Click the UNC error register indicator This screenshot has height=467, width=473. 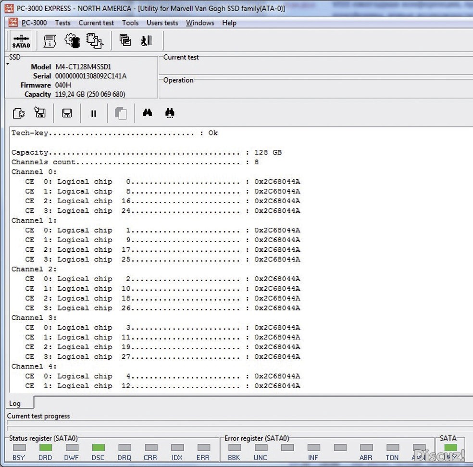pyautogui.click(x=261, y=447)
